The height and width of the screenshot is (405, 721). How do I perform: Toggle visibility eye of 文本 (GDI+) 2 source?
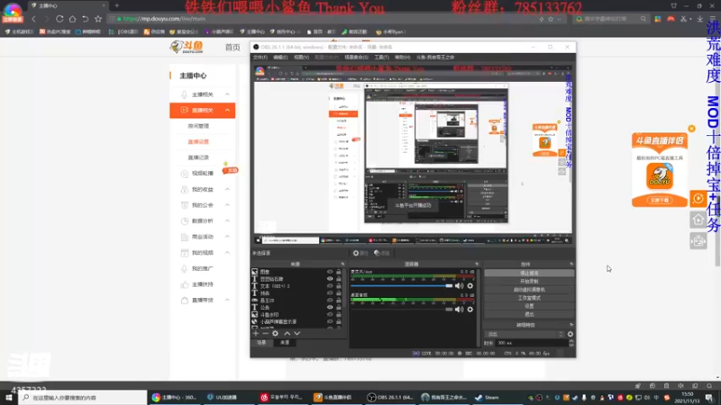point(330,286)
